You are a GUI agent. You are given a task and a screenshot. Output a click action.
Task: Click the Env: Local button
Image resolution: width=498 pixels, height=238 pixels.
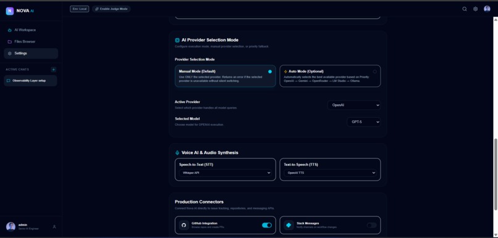[x=80, y=9]
